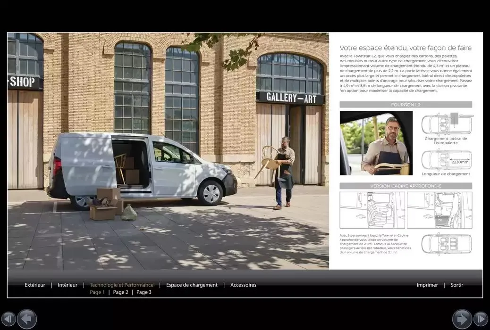Click the top-view seating layout diagram
Screen dimensions: 490x330
tap(446, 244)
